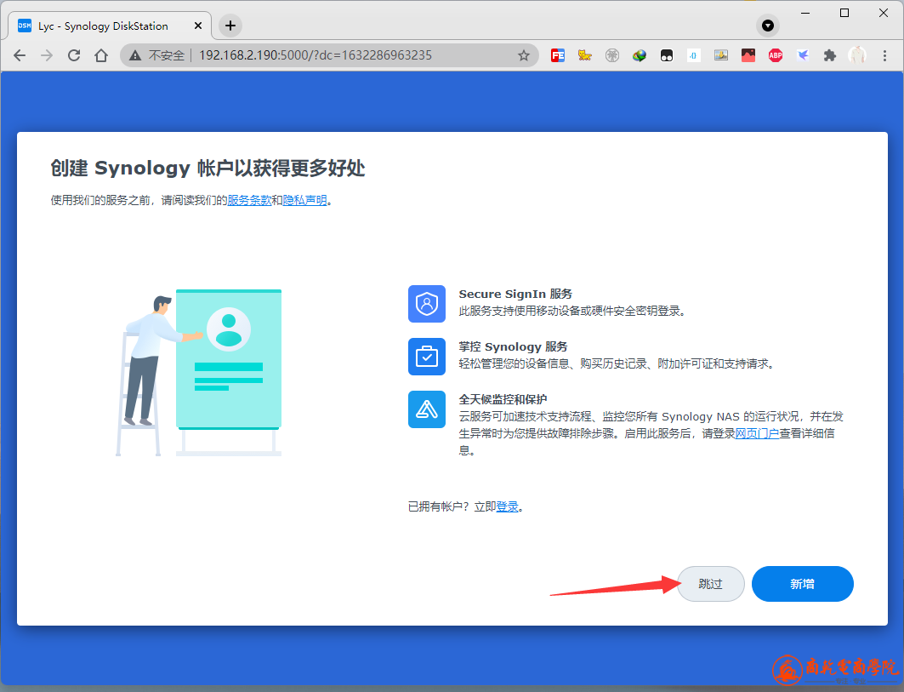Open the picture extension icon

point(720,55)
